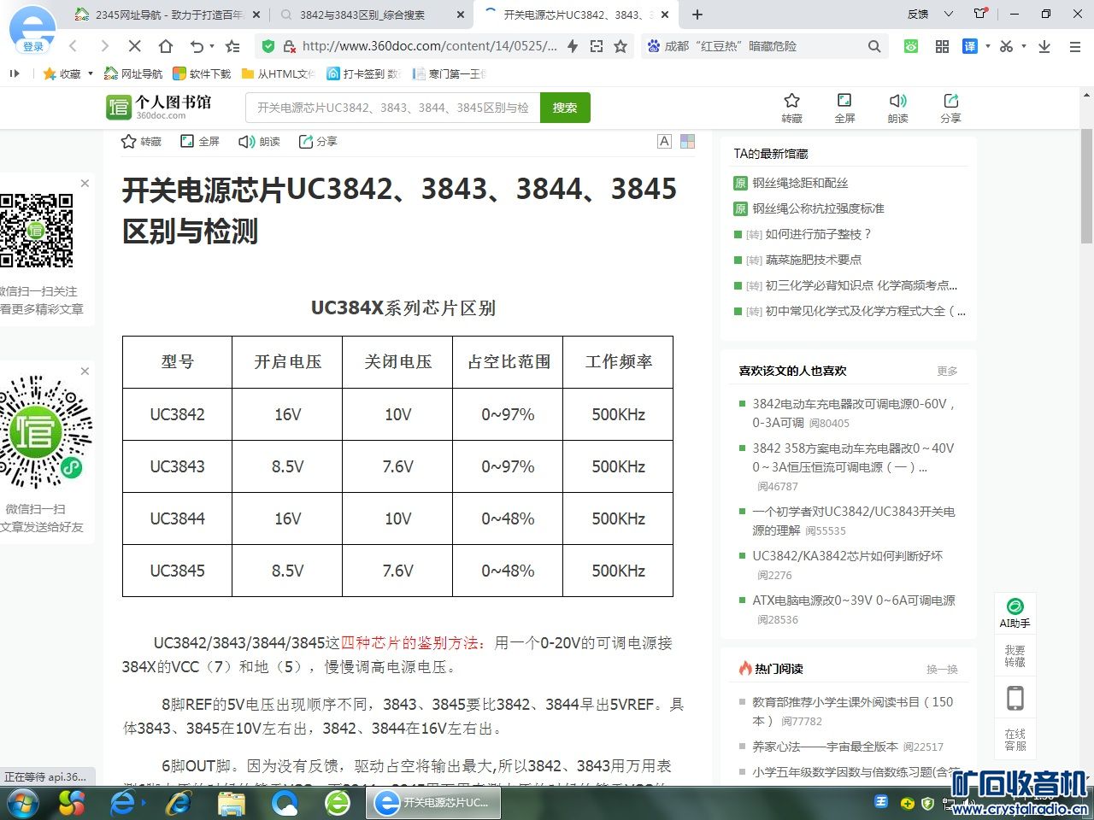Click the green 搜索 search button
The image size is (1094, 820).
pos(565,108)
